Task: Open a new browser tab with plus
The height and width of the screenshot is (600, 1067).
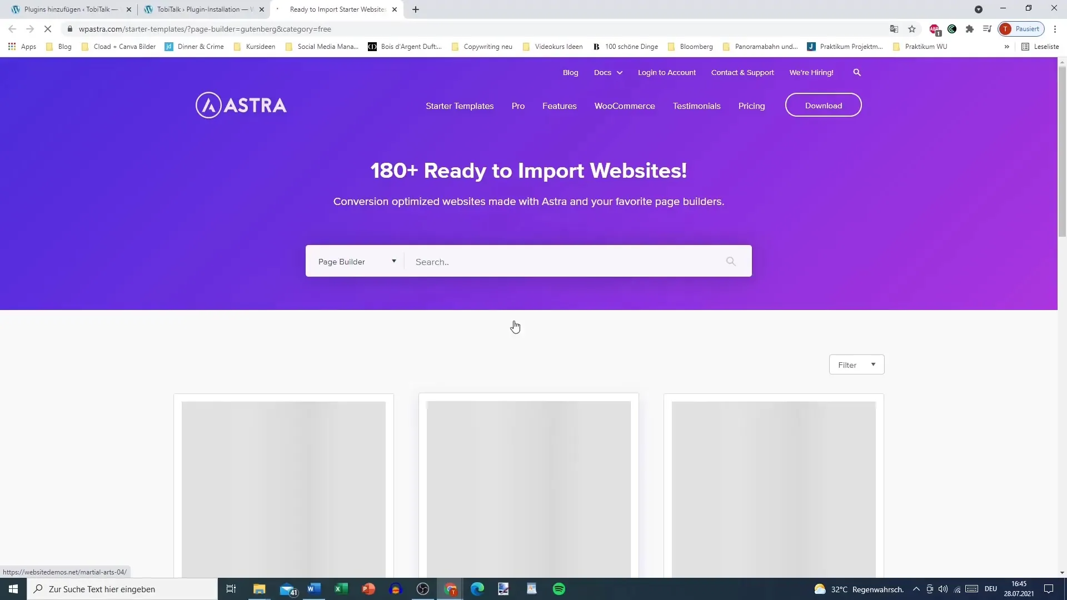Action: pyautogui.click(x=416, y=9)
